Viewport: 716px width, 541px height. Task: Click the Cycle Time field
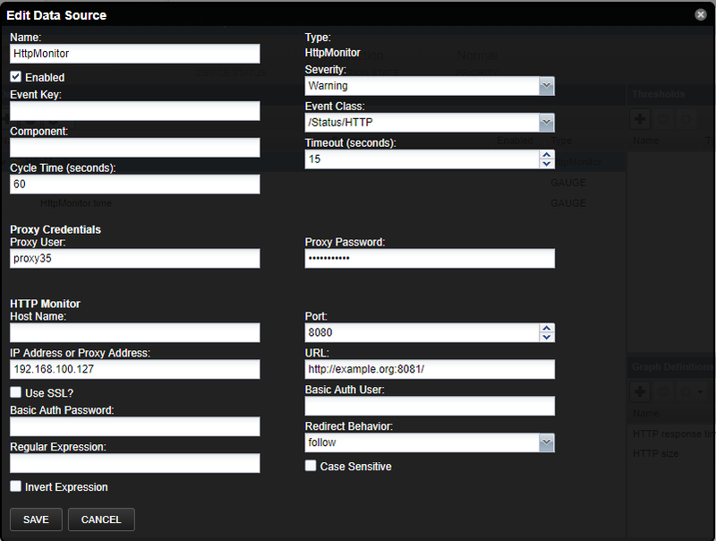click(x=135, y=185)
